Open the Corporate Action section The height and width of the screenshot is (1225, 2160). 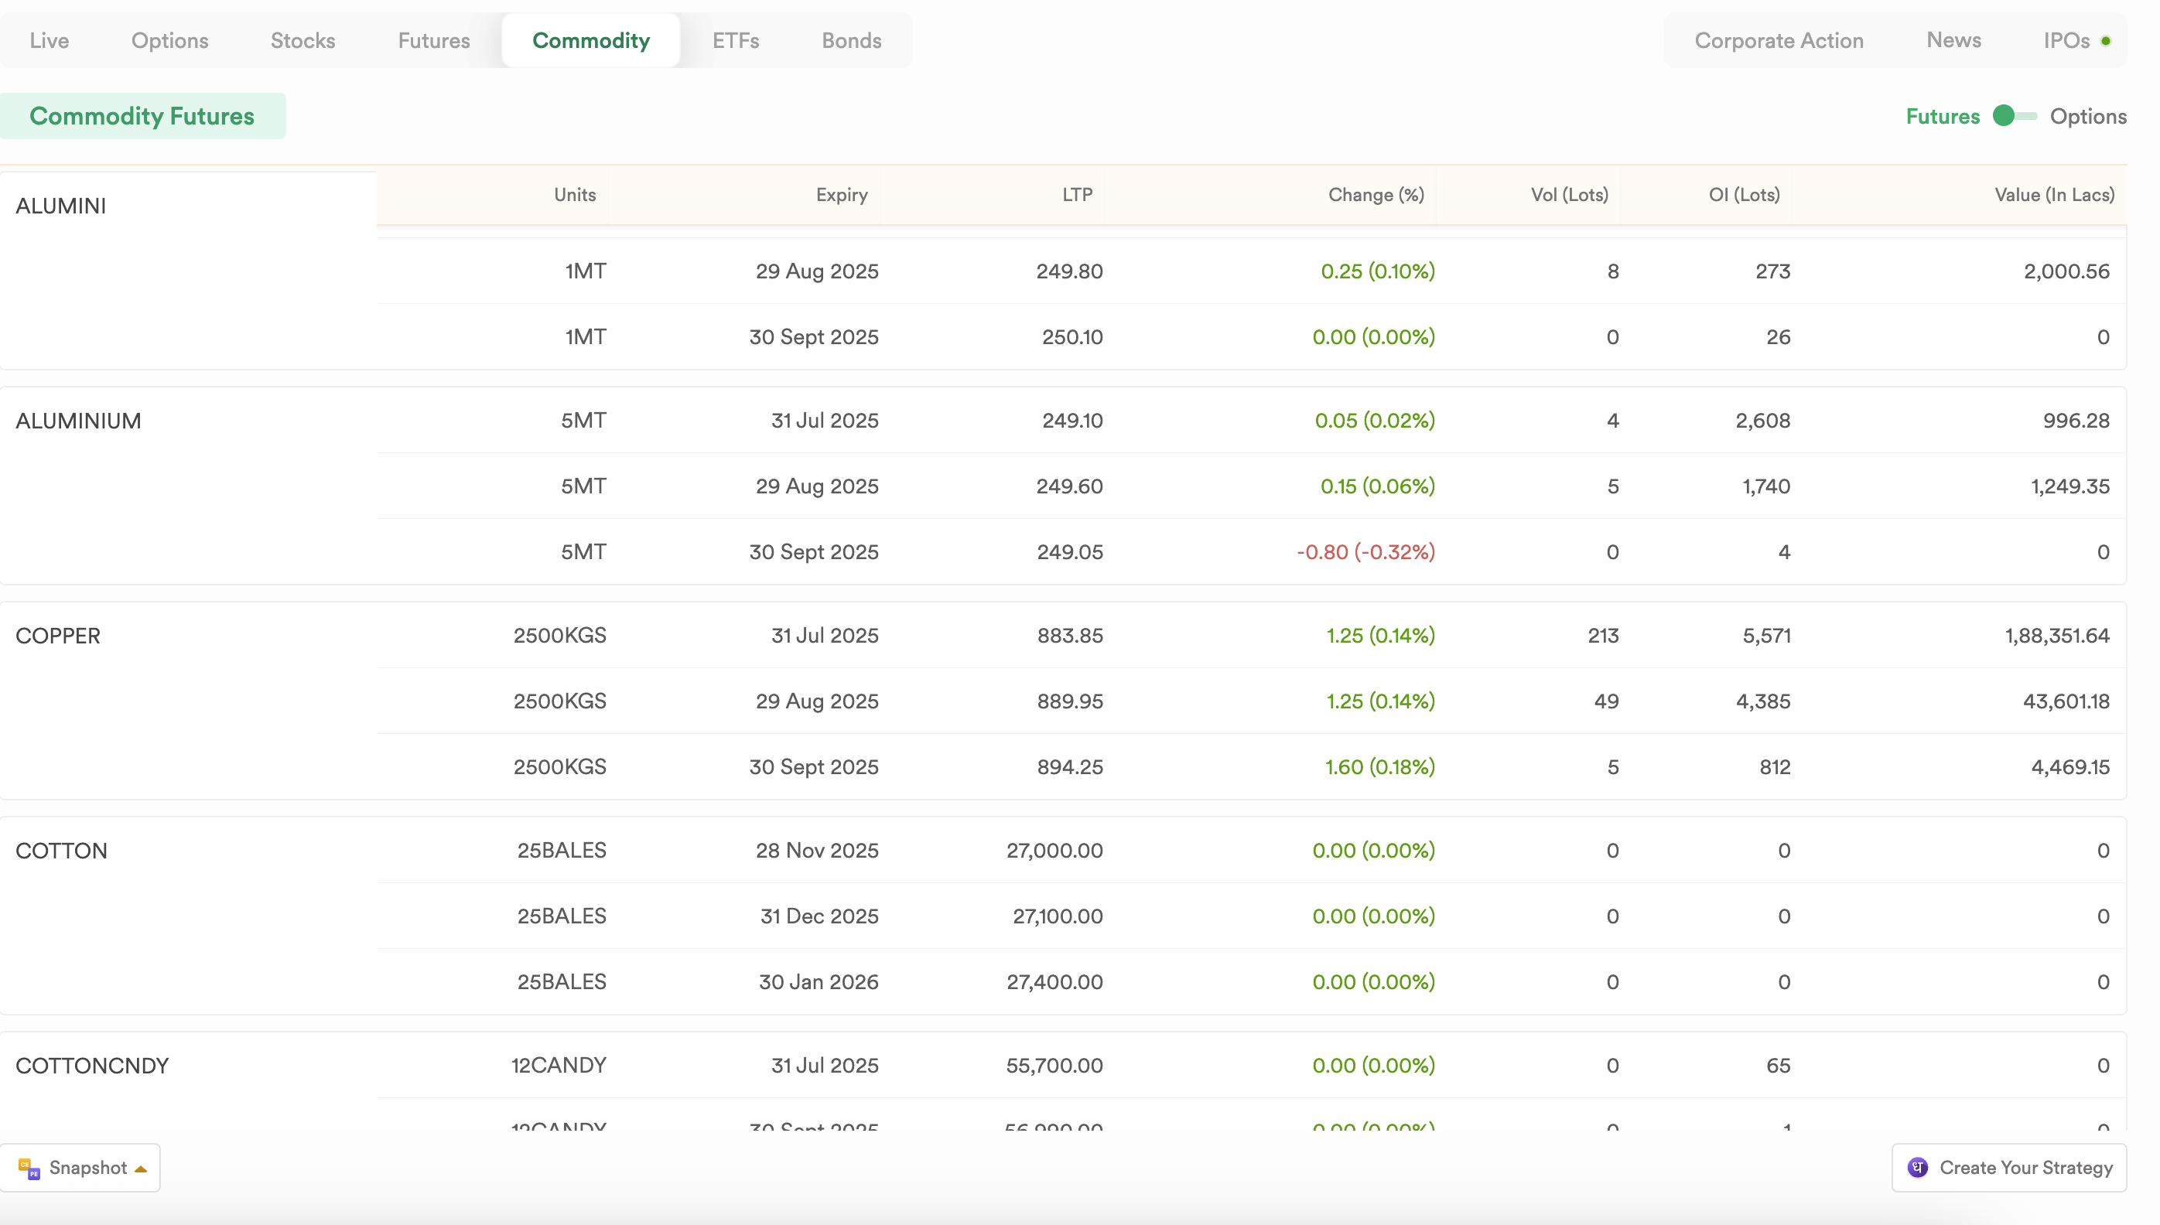point(1779,39)
